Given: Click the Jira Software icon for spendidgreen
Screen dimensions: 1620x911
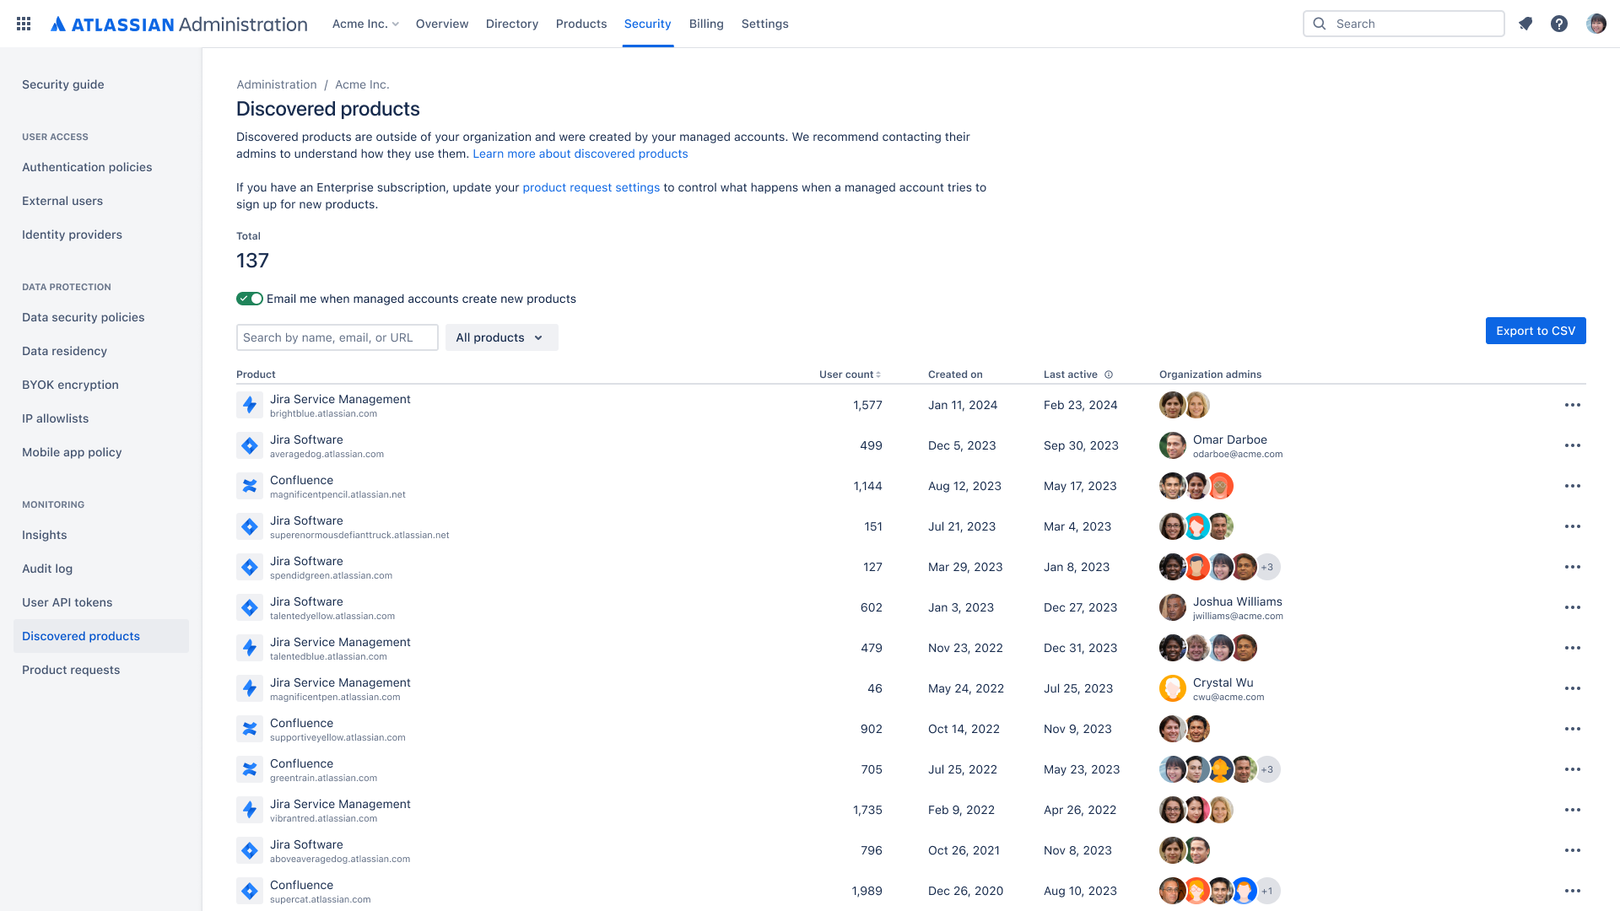Looking at the screenshot, I should [x=251, y=568].
